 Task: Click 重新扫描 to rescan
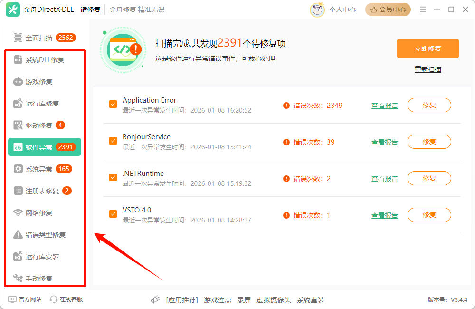click(x=427, y=69)
